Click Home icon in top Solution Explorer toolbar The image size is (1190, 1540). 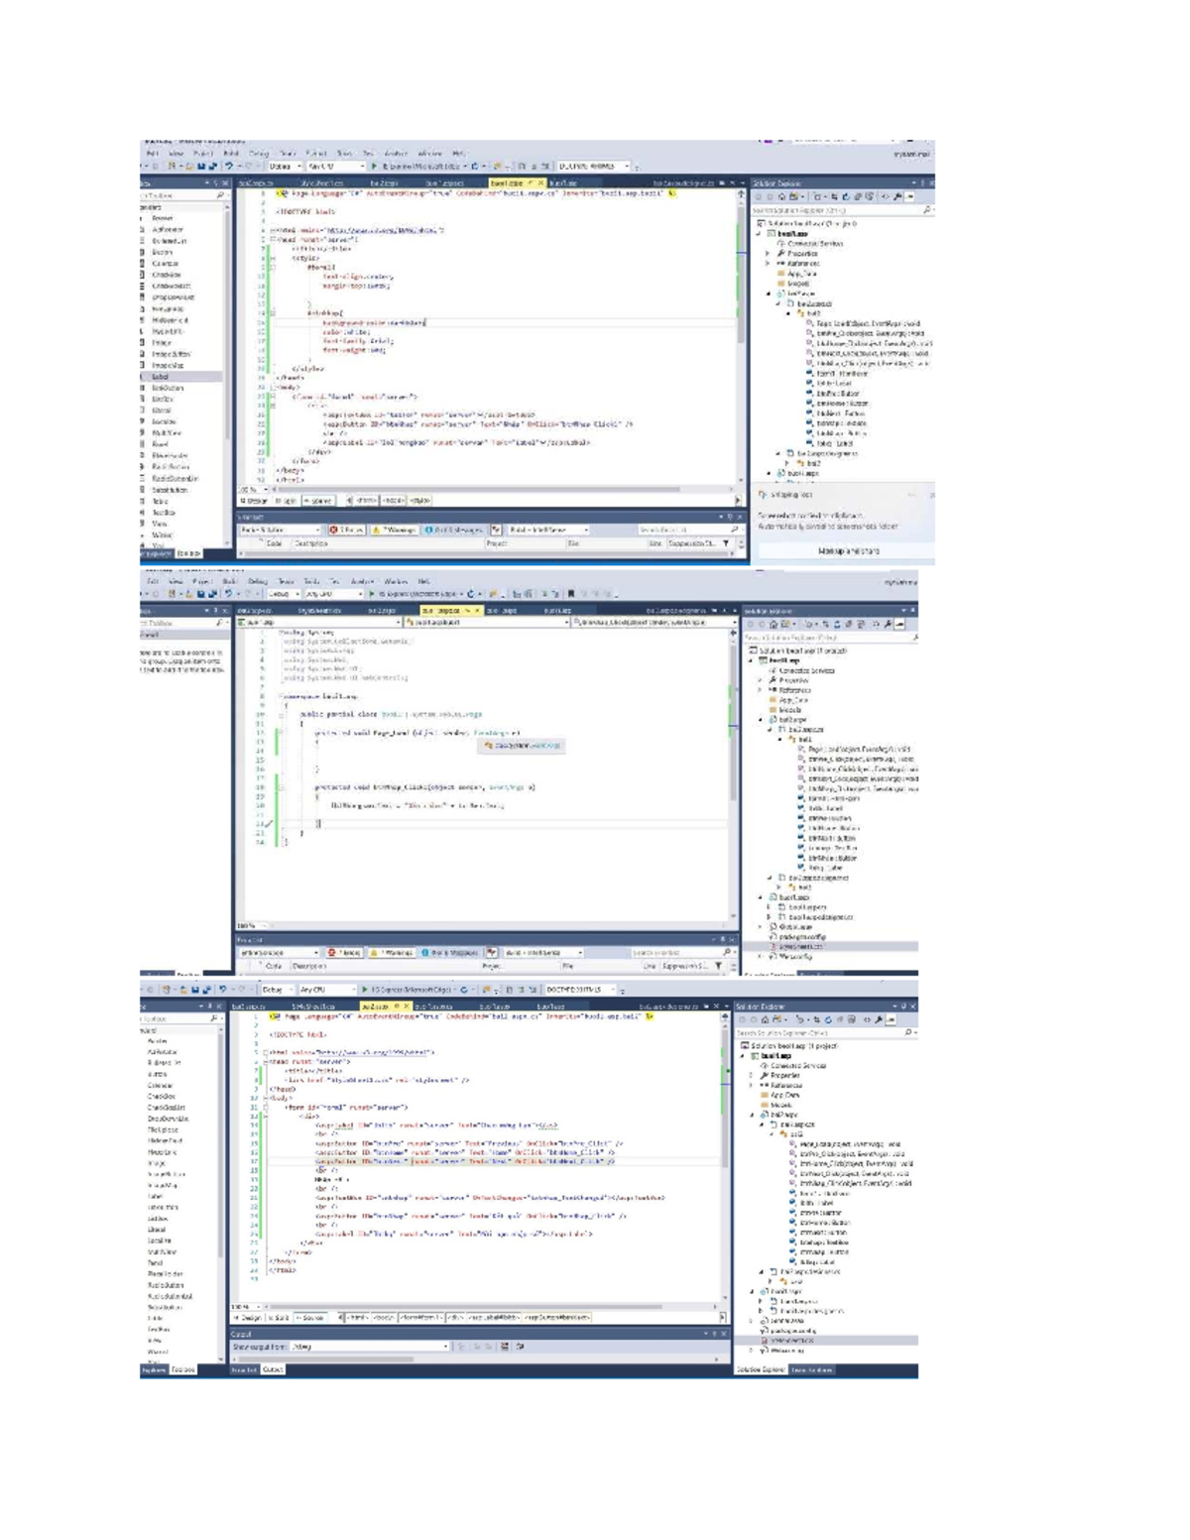coord(781,196)
